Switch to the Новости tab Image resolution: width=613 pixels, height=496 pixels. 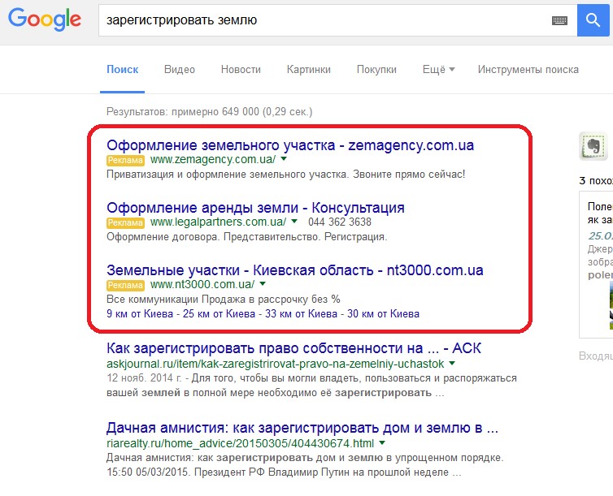pyautogui.click(x=241, y=70)
